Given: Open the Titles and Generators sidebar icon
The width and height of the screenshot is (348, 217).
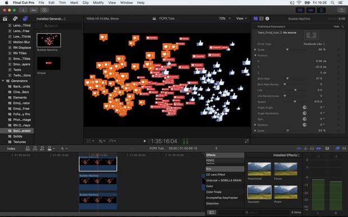Looking at the screenshot, I should pyautogui.click(x=25, y=19).
